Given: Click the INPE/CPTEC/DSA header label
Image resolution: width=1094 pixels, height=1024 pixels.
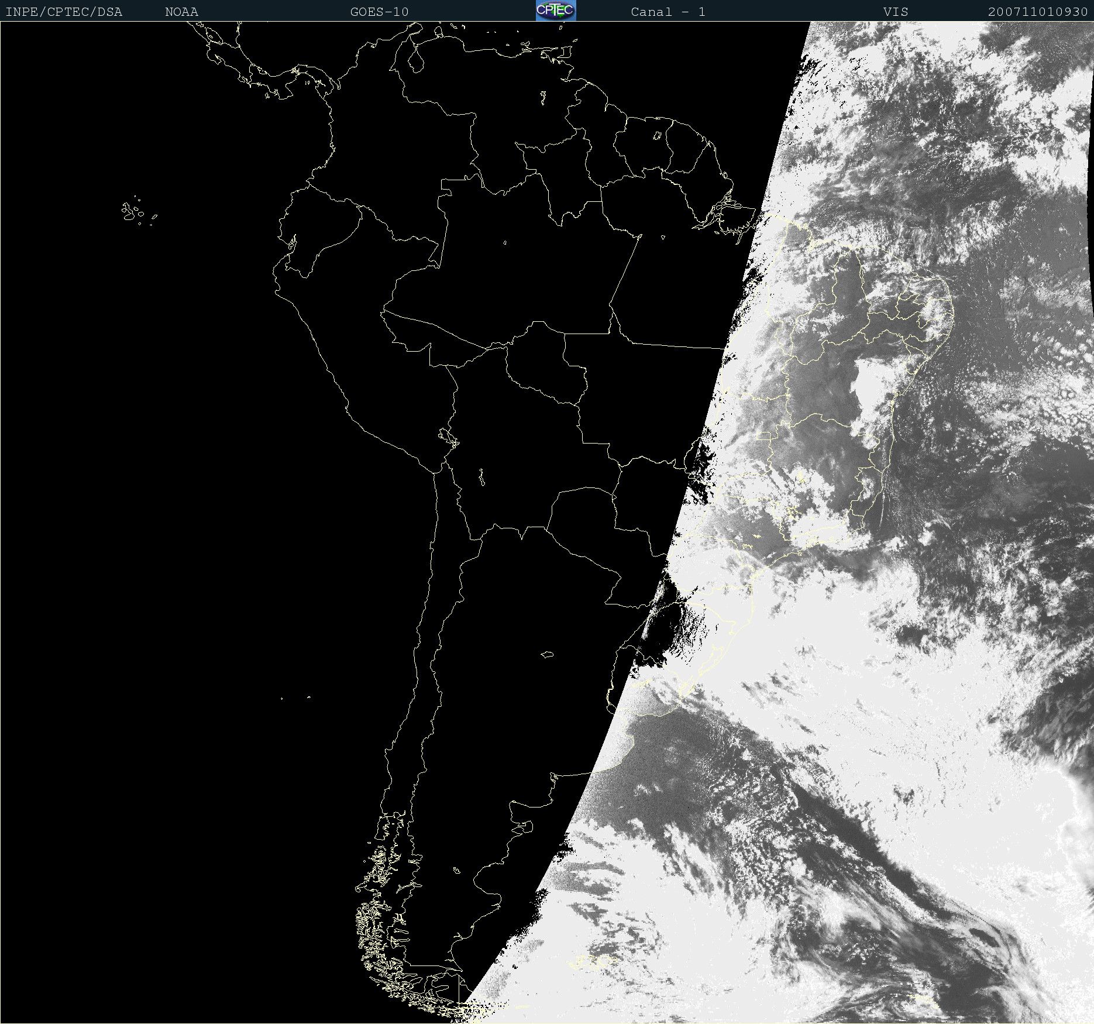Looking at the screenshot, I should [64, 12].
